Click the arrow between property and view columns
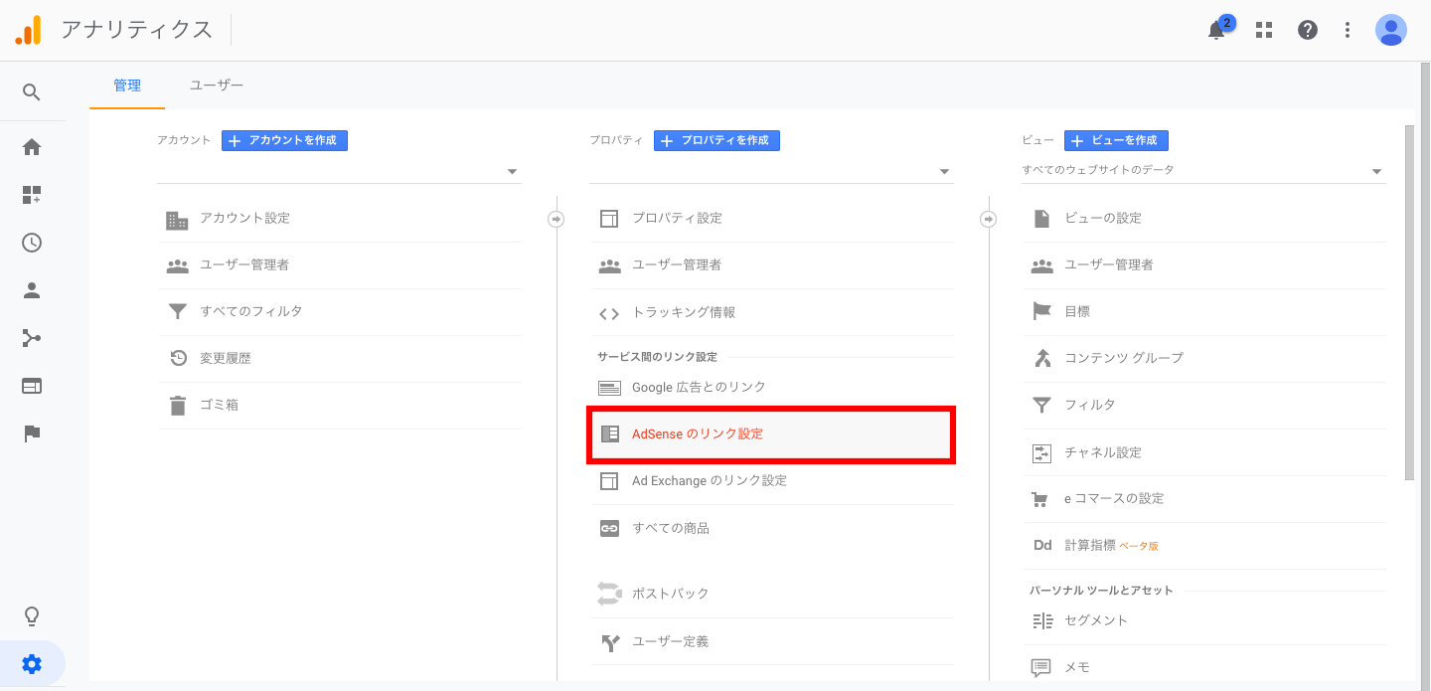 pos(989,219)
